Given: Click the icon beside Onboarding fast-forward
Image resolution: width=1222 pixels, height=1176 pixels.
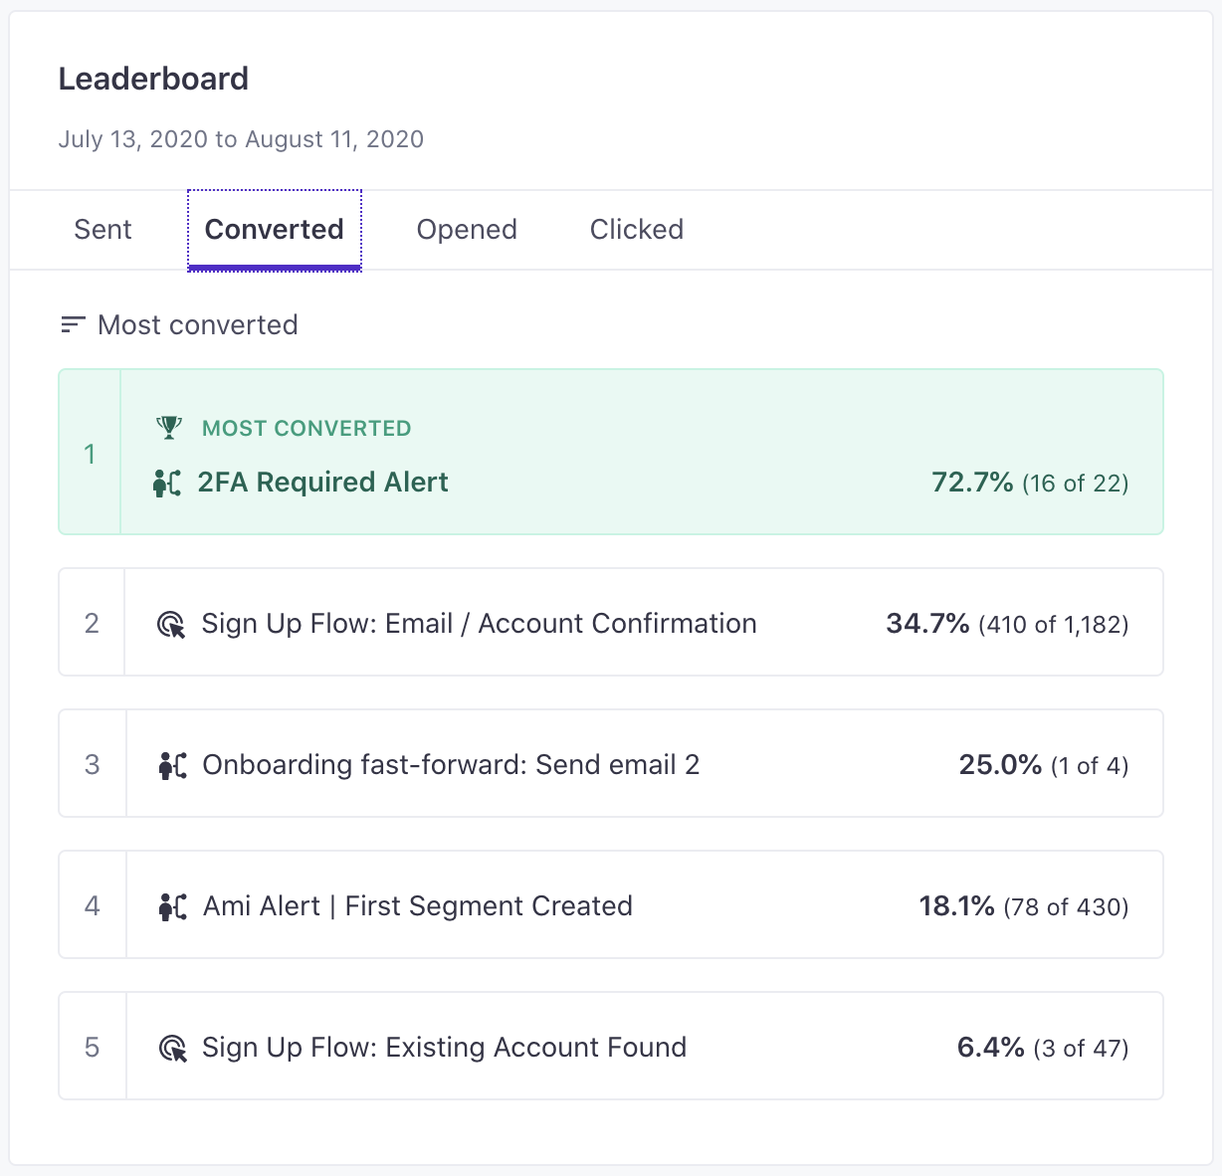Looking at the screenshot, I should click(172, 765).
